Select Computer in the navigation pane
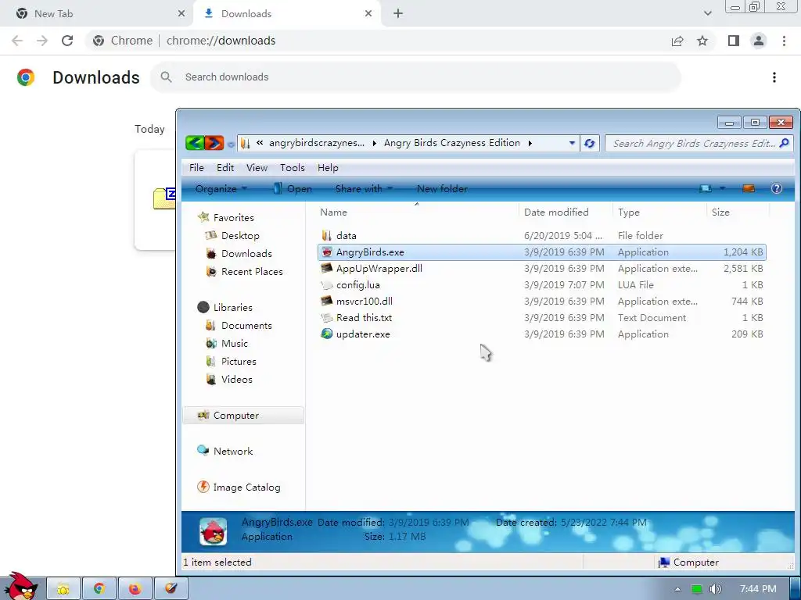Viewport: 801px width, 600px height. 243,416
